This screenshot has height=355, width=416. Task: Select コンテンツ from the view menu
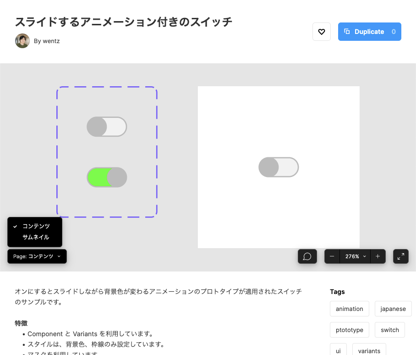click(37, 226)
